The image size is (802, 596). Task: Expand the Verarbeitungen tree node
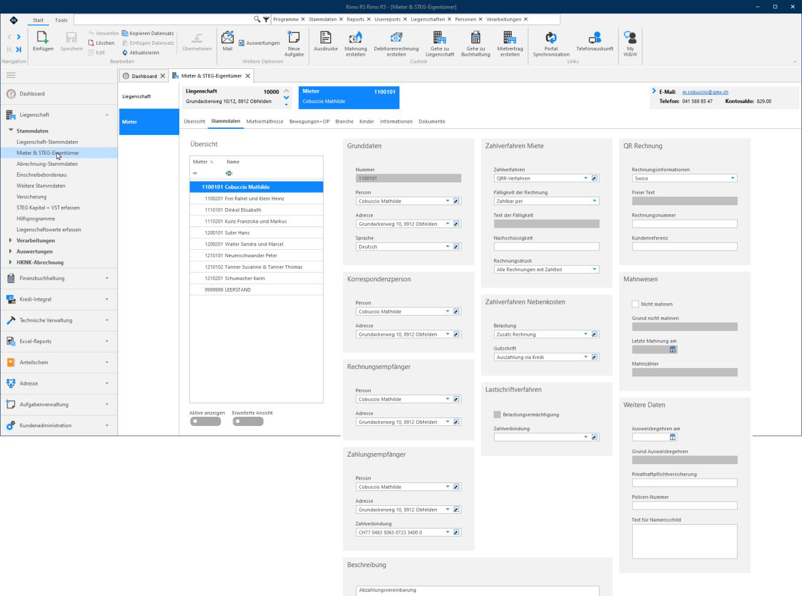(x=10, y=240)
